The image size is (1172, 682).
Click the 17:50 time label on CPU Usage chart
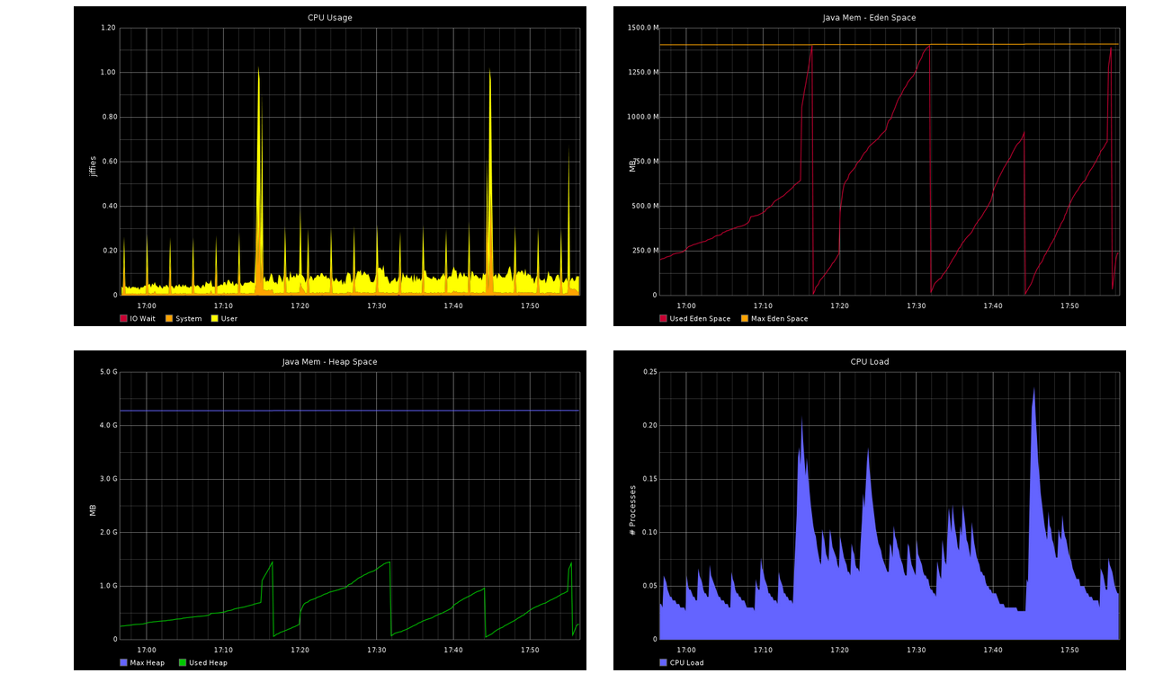[530, 306]
